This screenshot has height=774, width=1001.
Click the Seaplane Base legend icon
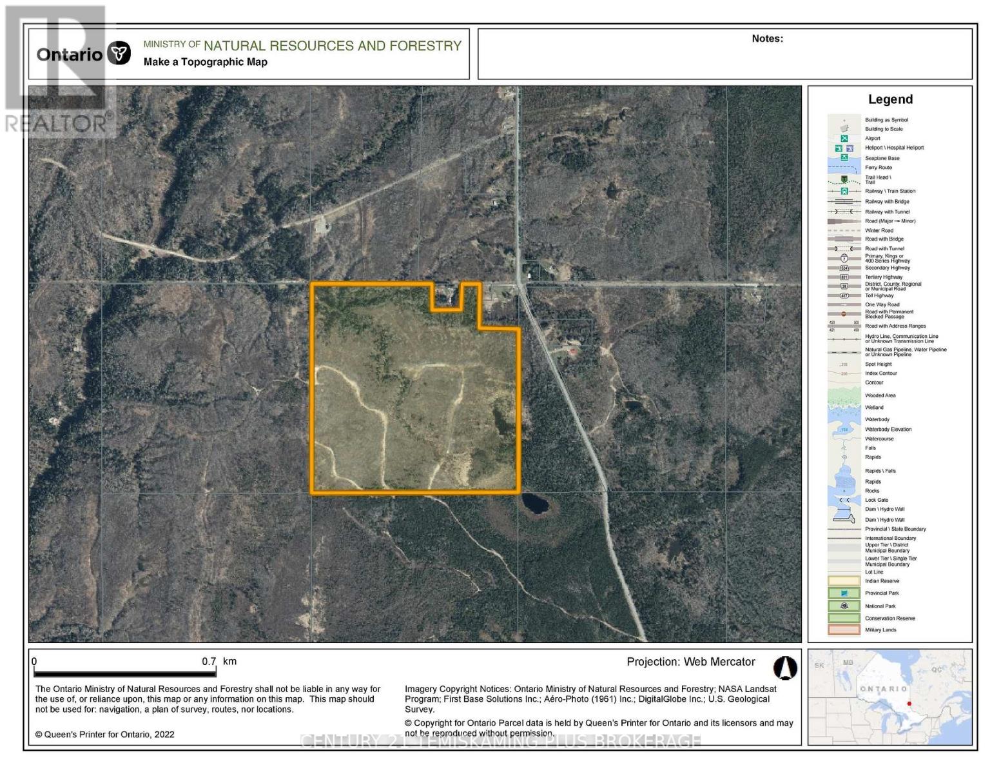(x=843, y=157)
